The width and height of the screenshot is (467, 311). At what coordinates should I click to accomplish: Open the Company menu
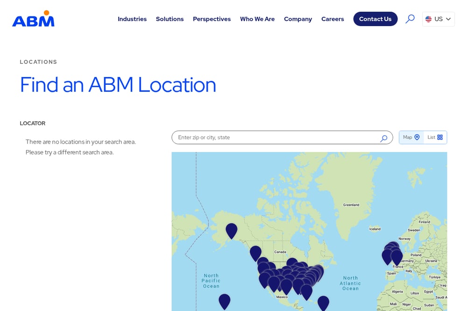(298, 19)
